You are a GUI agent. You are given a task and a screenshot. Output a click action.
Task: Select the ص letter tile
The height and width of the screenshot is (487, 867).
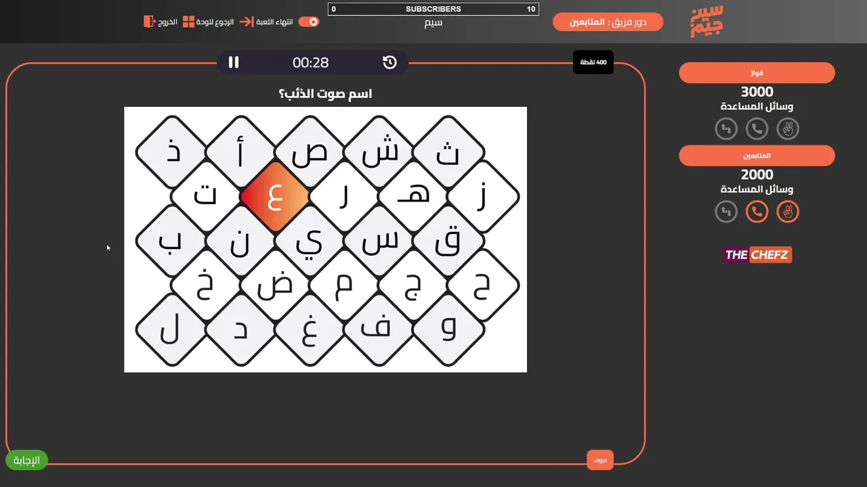[310, 153]
